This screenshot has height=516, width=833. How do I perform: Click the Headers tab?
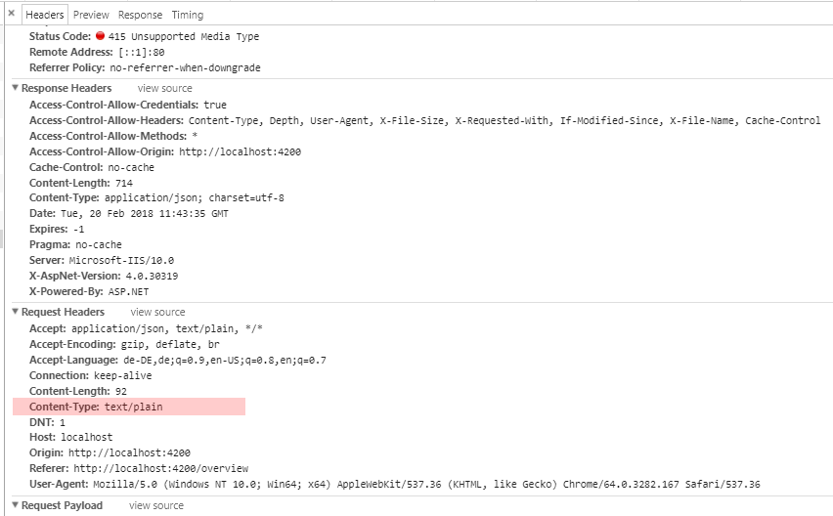pos(45,16)
